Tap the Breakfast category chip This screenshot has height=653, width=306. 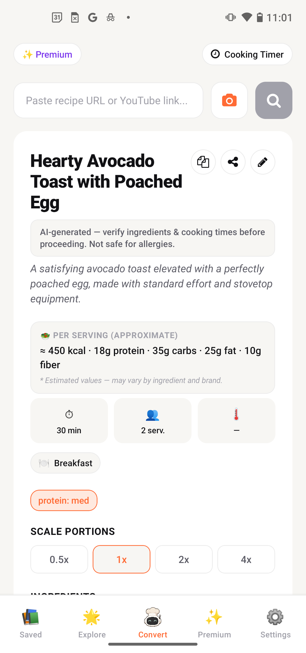pos(65,463)
